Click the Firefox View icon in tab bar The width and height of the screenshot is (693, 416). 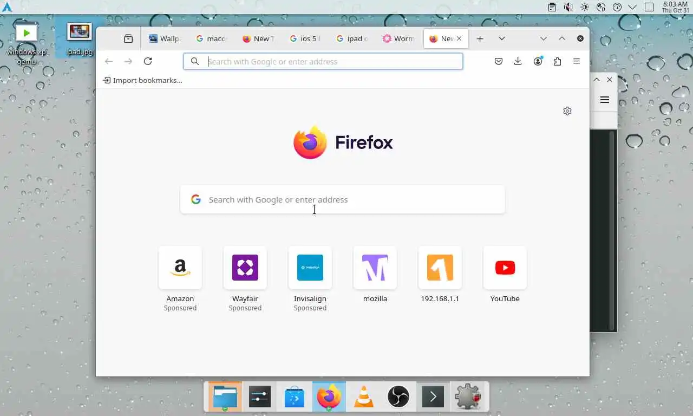coord(128,38)
